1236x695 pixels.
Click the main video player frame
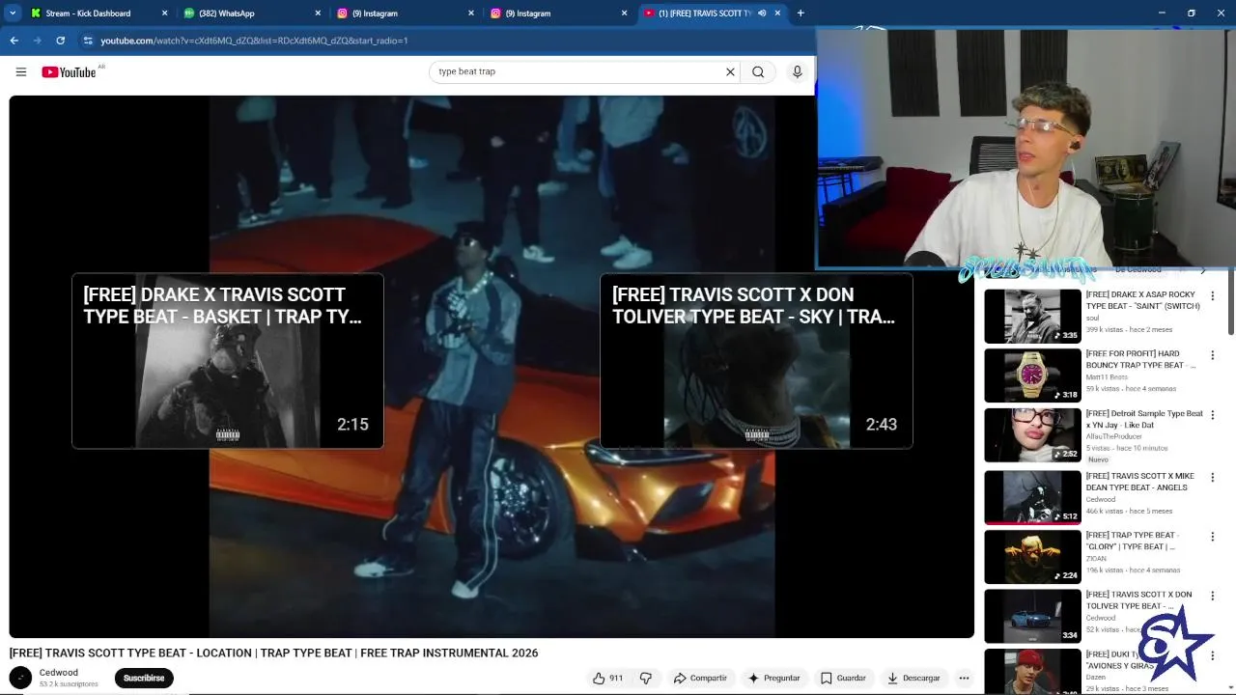[x=492, y=367]
